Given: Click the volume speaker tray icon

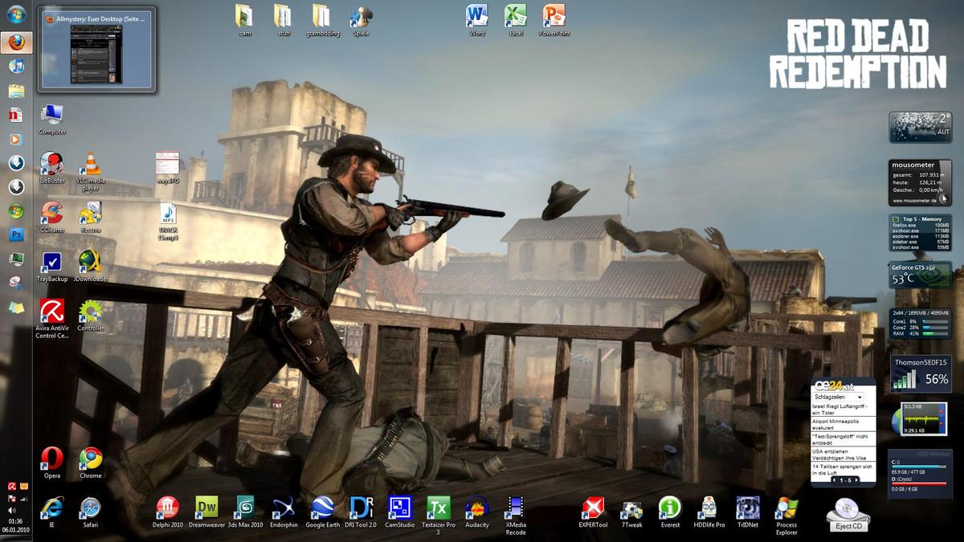Looking at the screenshot, I should tap(11, 510).
